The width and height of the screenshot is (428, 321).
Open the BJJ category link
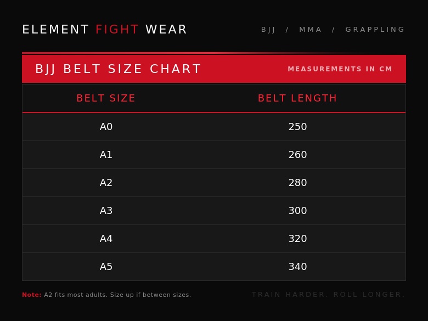point(268,30)
